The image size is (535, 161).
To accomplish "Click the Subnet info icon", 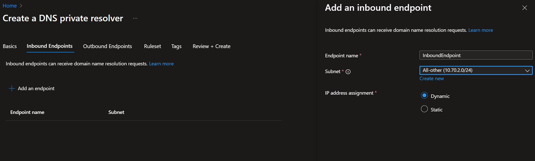I will (348, 72).
